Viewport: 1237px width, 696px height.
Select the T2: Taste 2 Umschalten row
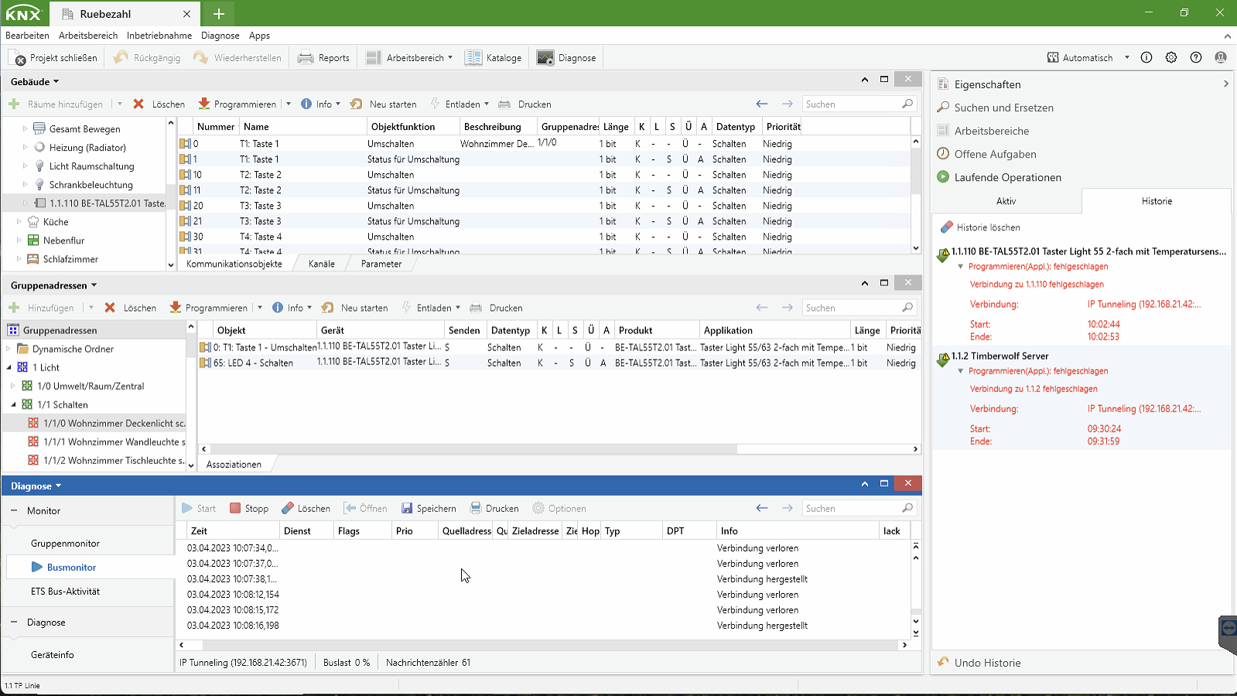pyautogui.click(x=545, y=175)
